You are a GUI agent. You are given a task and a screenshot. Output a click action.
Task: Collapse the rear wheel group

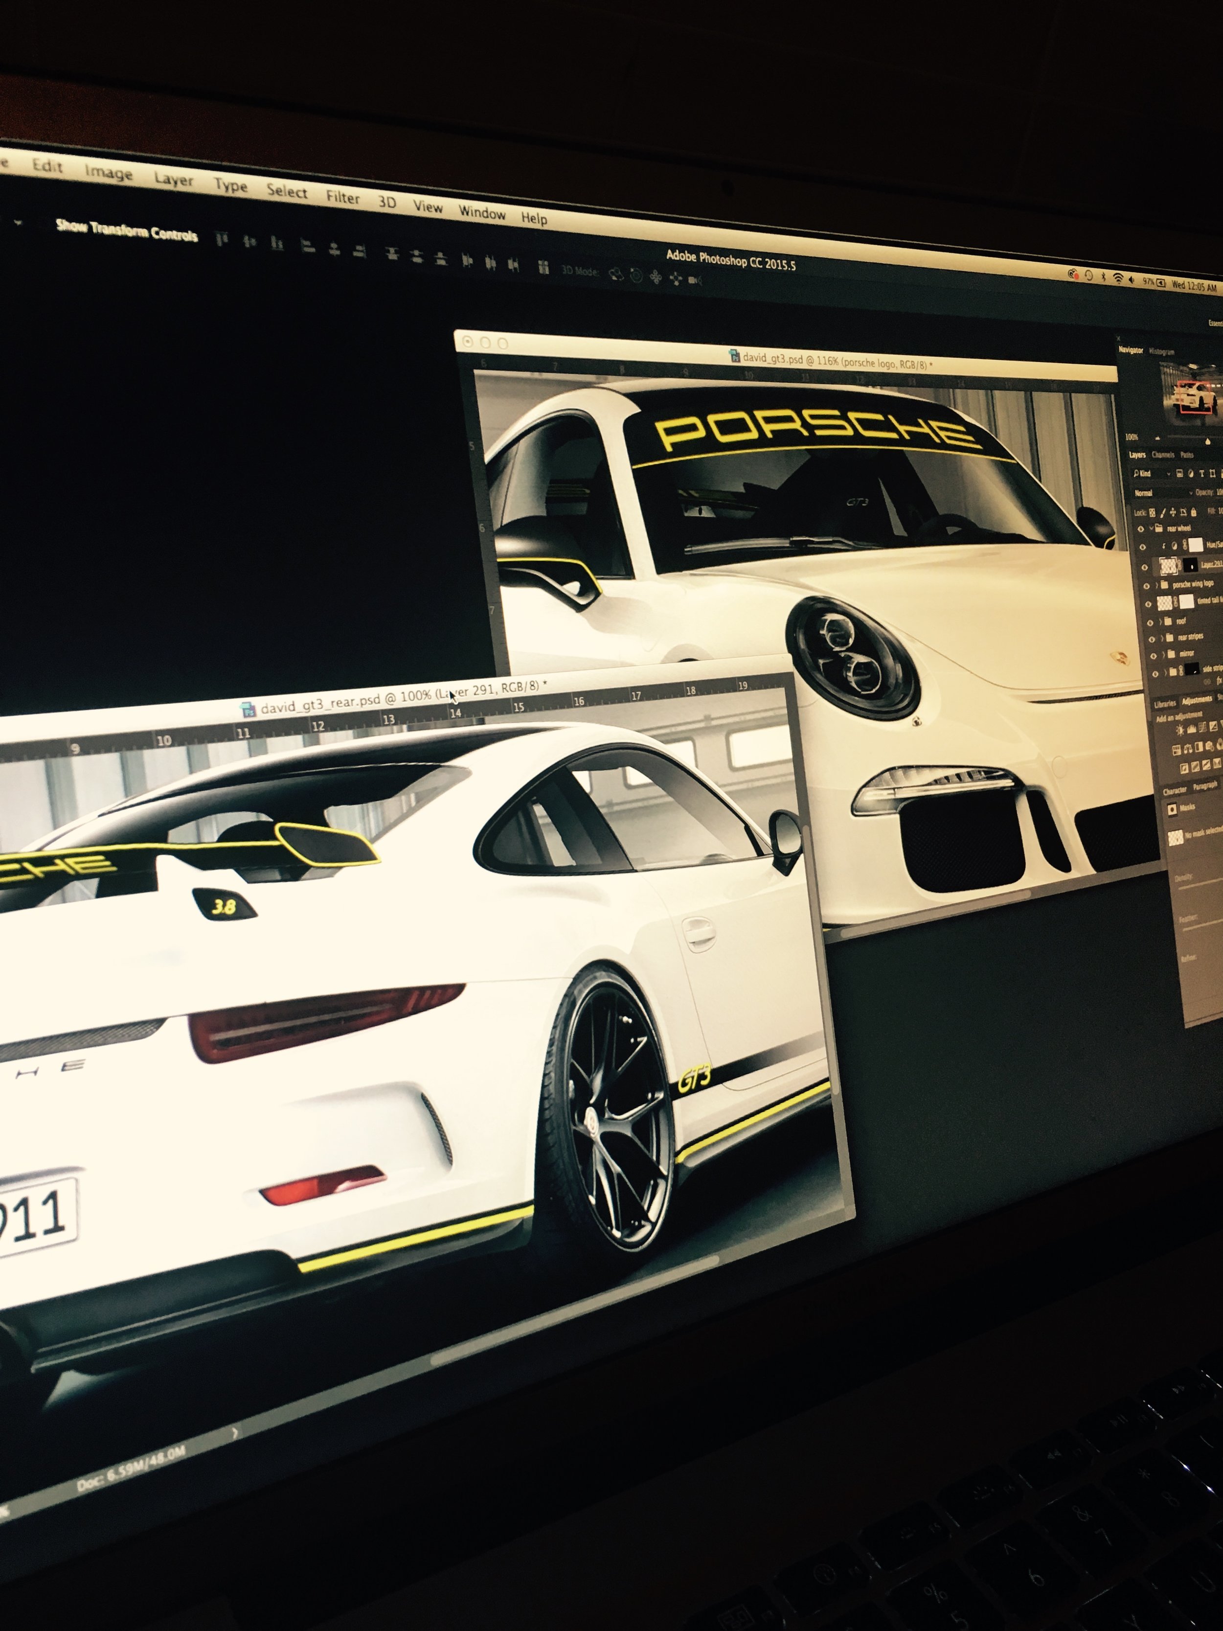point(1151,528)
